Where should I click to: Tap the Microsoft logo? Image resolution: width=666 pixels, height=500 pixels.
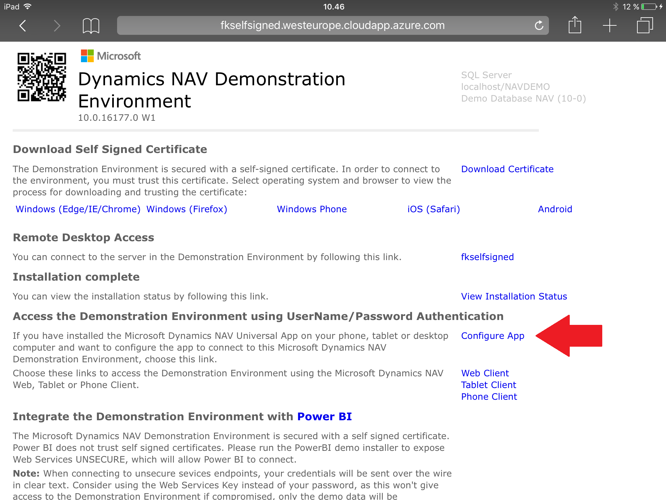click(111, 56)
